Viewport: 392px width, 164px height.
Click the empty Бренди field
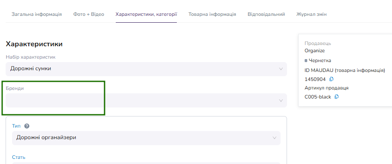(x=146, y=101)
